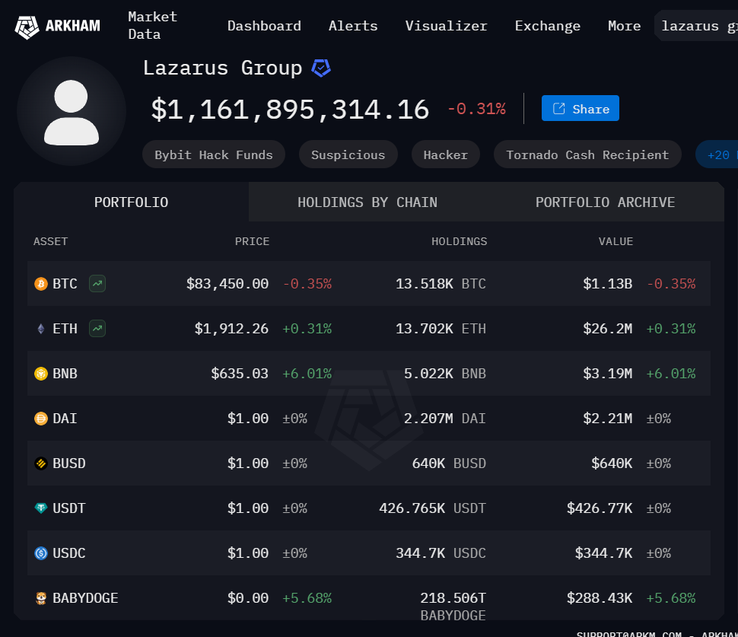738x637 pixels.
Task: Select the Tornado Cash Recipient tag
Action: (x=587, y=154)
